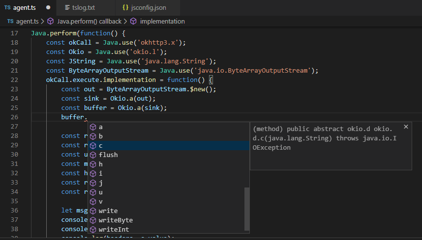Click the TS icon on agent.ts tab
This screenshot has width=422, height=240.
click(7, 7)
